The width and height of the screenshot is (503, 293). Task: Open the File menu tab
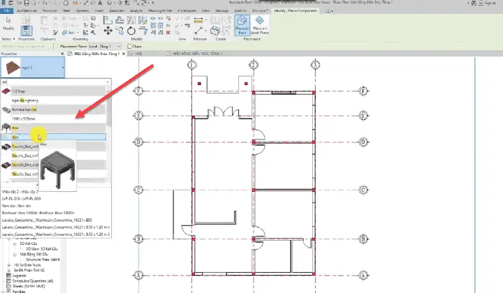[6, 10]
